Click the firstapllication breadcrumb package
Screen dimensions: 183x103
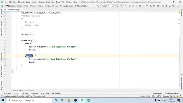[x=67, y=6]
